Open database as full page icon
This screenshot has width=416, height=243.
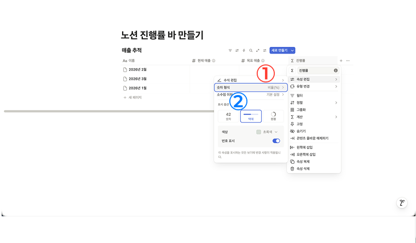pyautogui.click(x=258, y=50)
